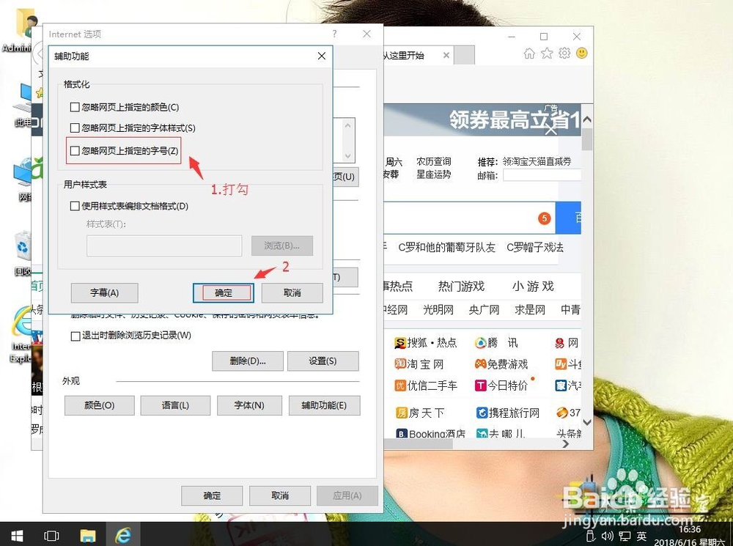The width and height of the screenshot is (733, 546).
Task: Click hot search C罗和他的葡萄牙队友
Action: click(446, 247)
